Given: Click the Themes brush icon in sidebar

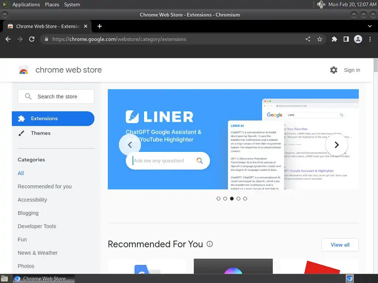Looking at the screenshot, I should tap(21, 133).
